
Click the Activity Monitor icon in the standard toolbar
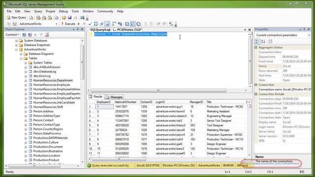(82, 18)
